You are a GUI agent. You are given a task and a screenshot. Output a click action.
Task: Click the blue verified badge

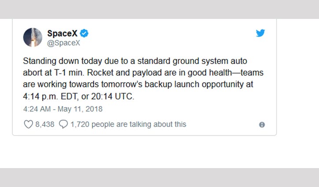point(84,33)
